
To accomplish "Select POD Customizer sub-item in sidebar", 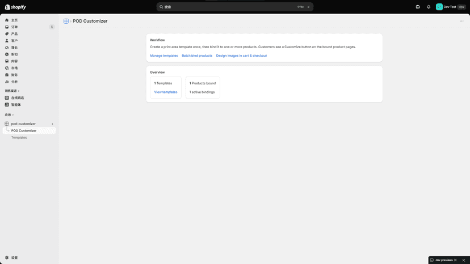I will pos(29,130).
